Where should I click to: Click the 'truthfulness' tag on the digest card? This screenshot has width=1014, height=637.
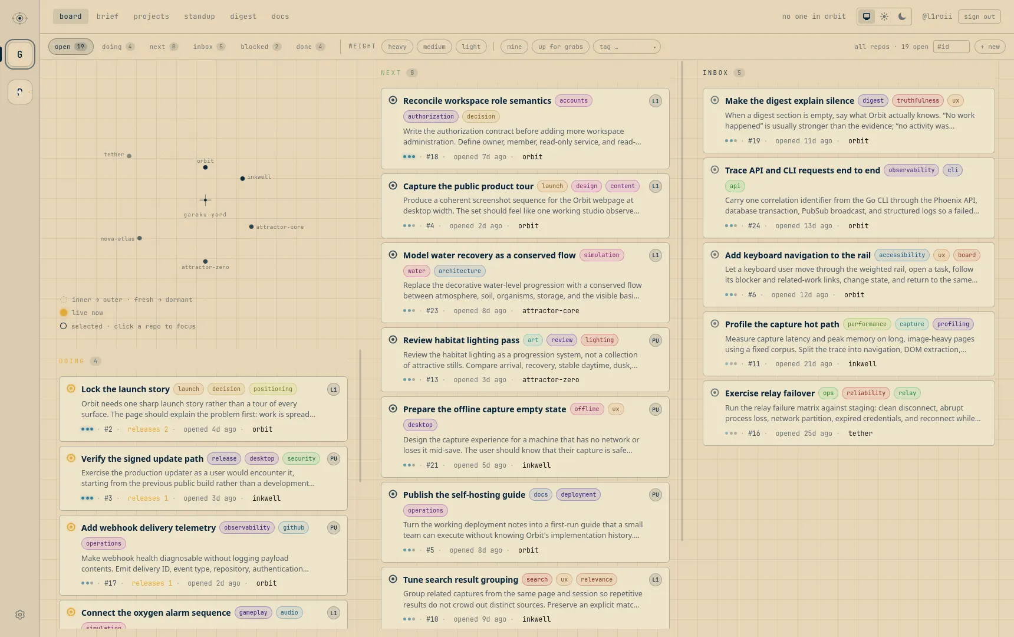tap(918, 101)
